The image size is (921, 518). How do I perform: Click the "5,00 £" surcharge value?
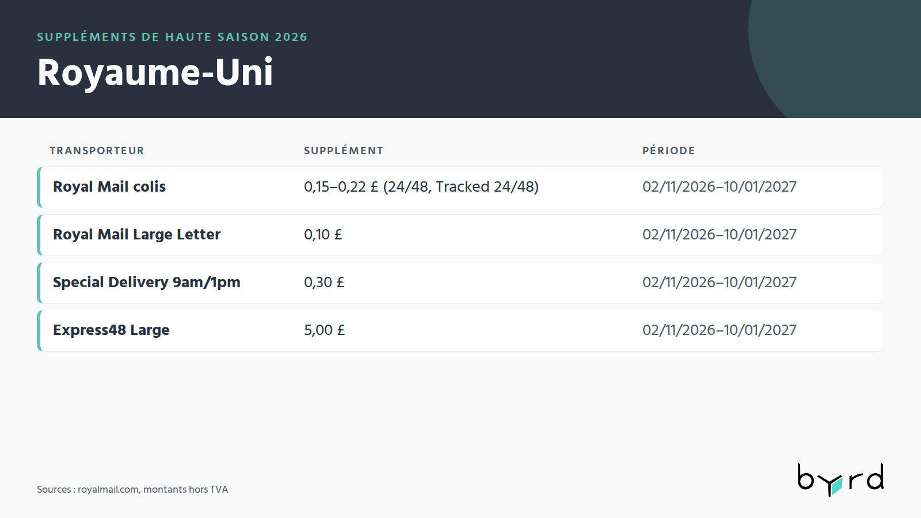(x=325, y=330)
